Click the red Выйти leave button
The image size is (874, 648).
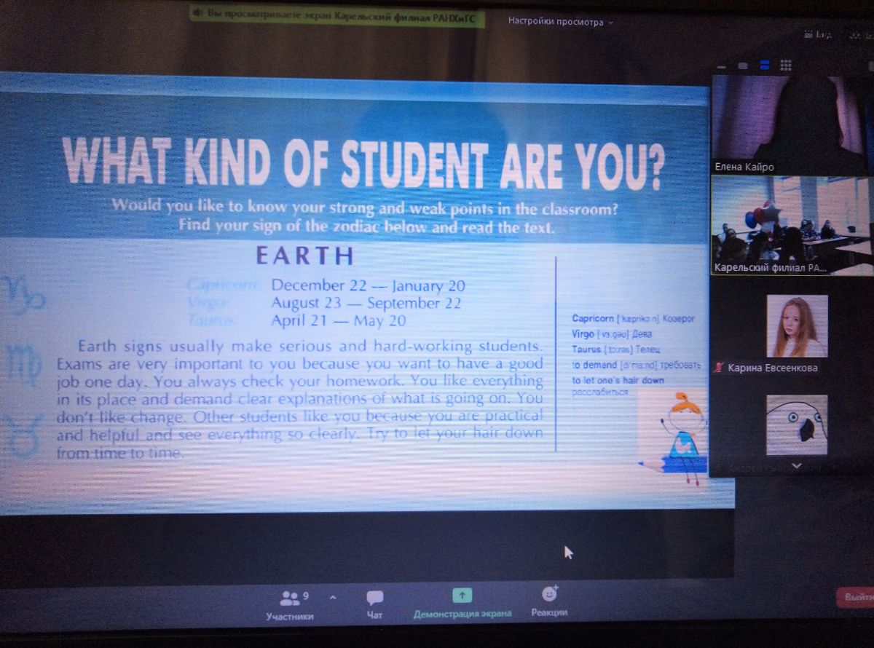[x=855, y=598]
